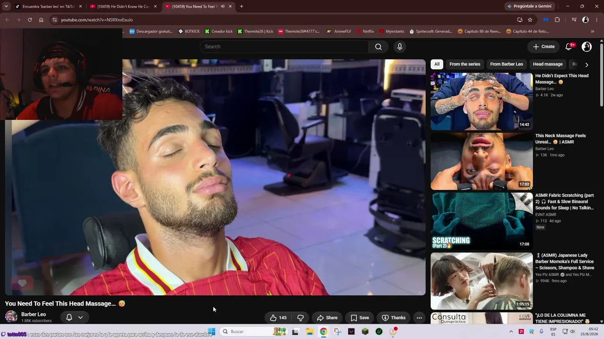Open the Task View taskbar icon
This screenshot has height=339, width=604.
tap(295, 331)
